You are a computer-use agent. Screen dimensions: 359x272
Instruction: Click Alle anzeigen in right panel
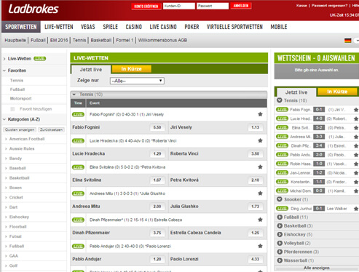click(x=317, y=268)
